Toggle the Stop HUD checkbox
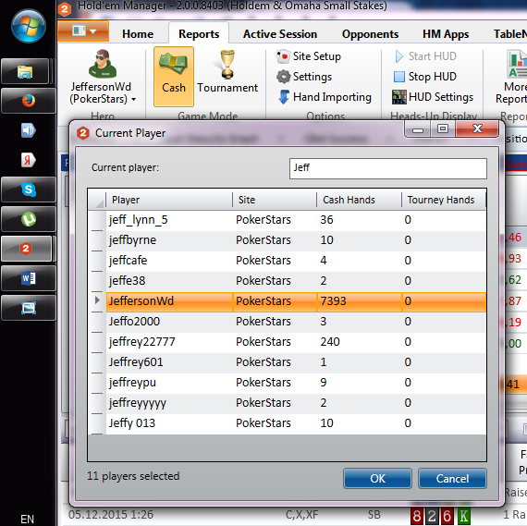The width and height of the screenshot is (527, 526). pos(398,77)
